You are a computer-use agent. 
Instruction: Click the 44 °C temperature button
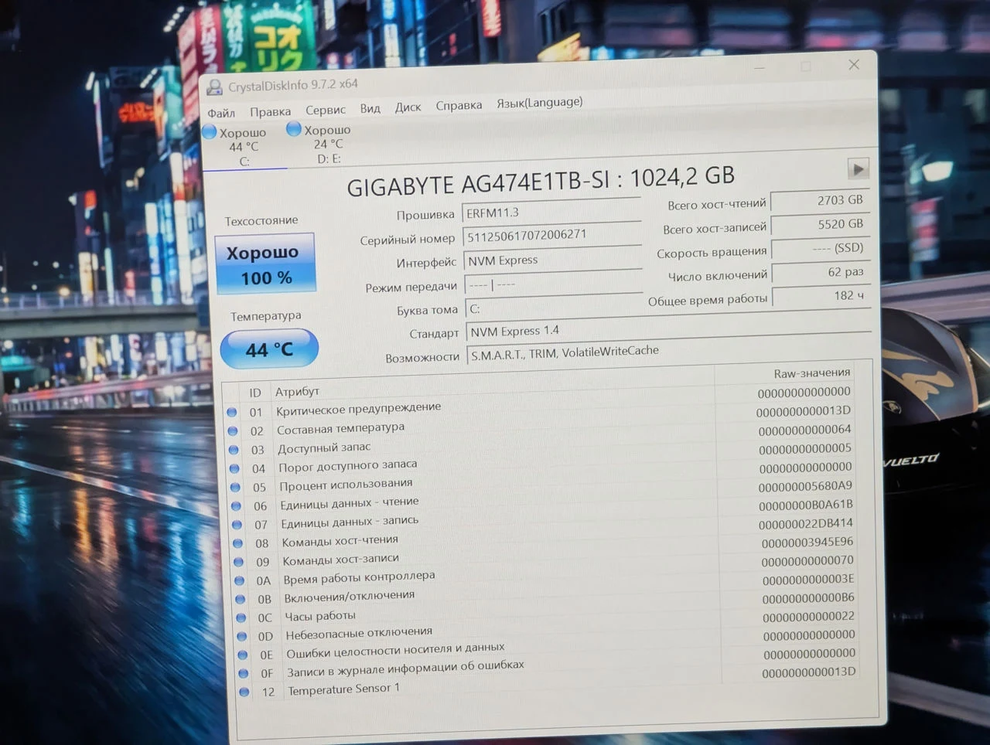269,349
